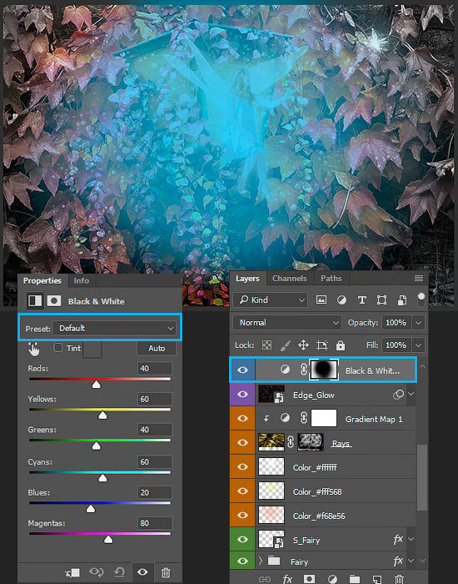Expand Edge_Glow layer smart filters arrow

click(411, 394)
